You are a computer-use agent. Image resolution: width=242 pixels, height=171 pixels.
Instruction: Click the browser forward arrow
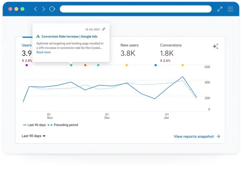click(x=44, y=9)
